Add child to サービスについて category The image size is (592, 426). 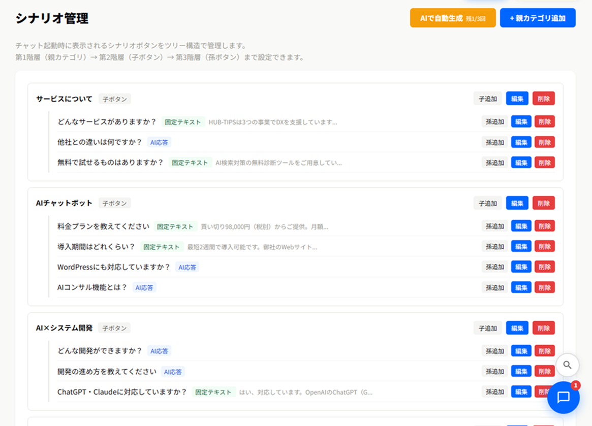pyautogui.click(x=488, y=99)
